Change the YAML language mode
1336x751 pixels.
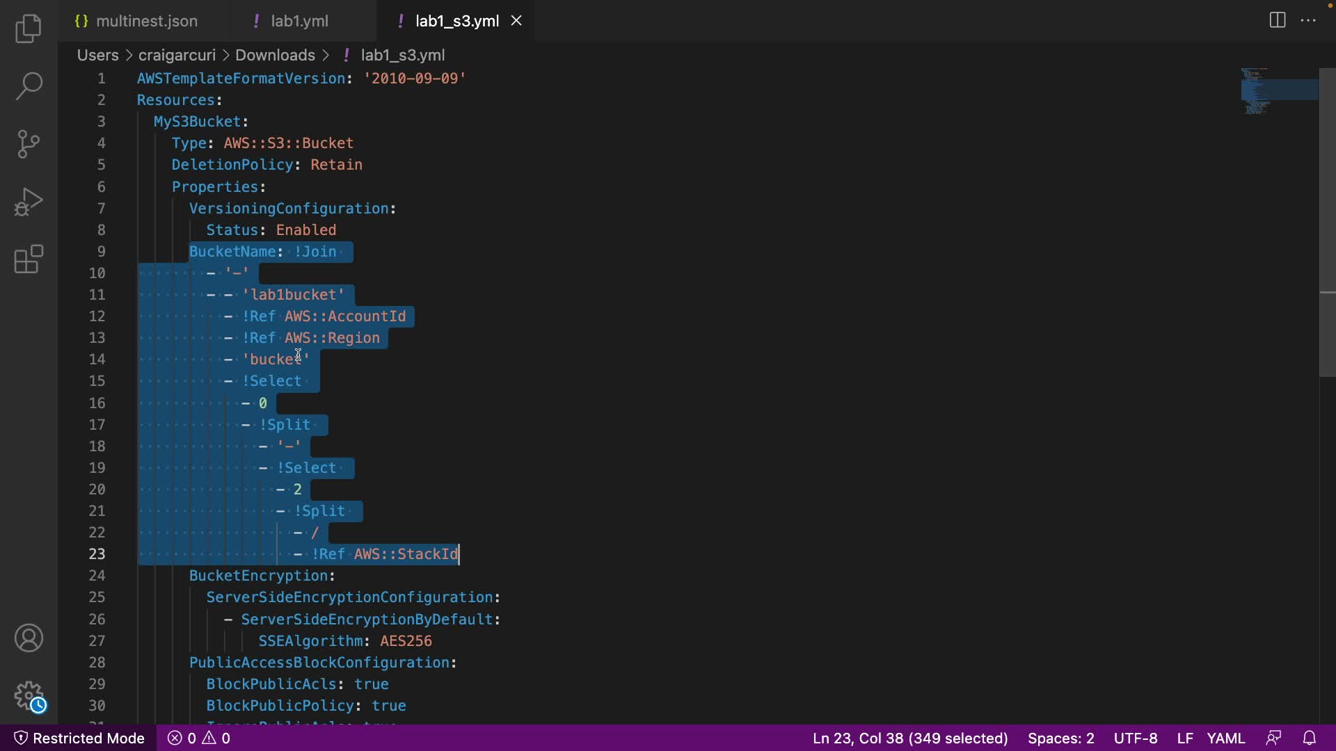click(x=1225, y=738)
